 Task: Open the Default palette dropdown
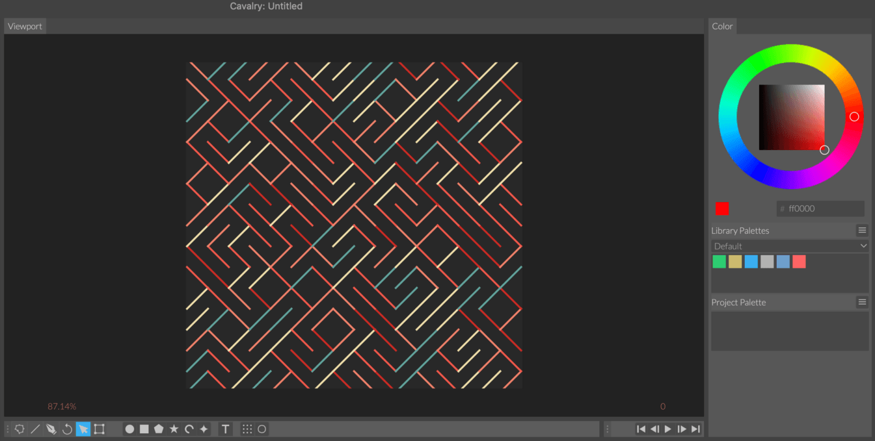pos(789,246)
